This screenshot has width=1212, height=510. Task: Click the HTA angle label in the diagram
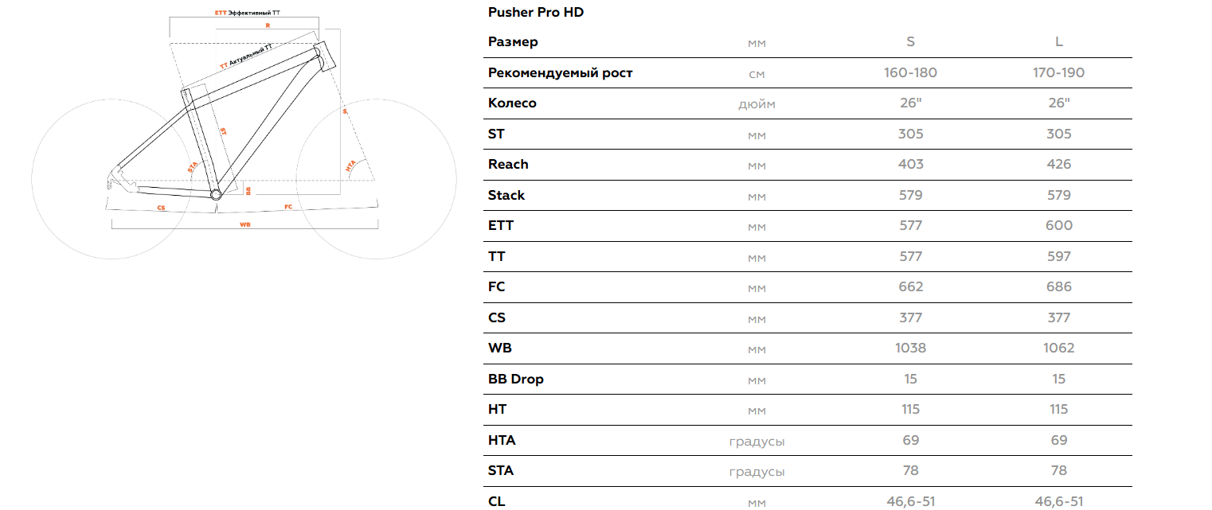[350, 167]
